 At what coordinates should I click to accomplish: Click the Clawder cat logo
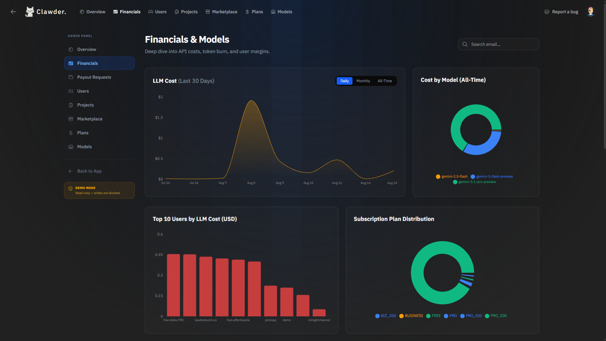(x=30, y=12)
